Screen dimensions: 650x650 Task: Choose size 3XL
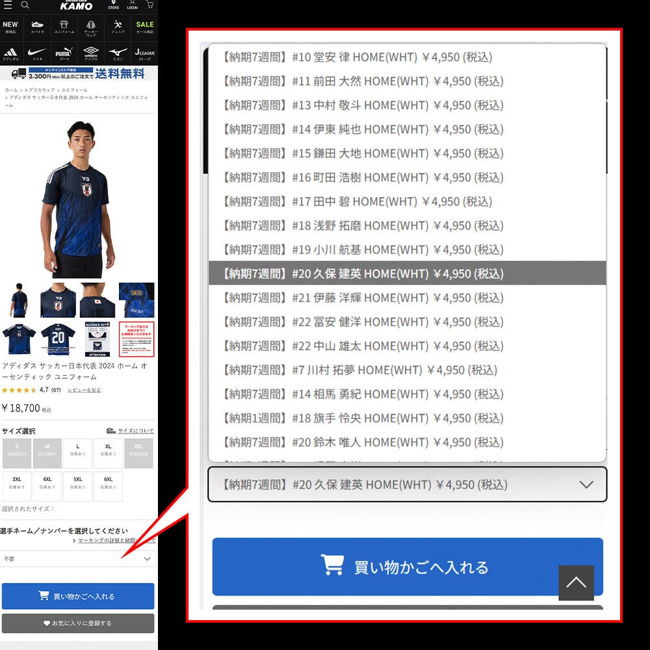[17, 486]
